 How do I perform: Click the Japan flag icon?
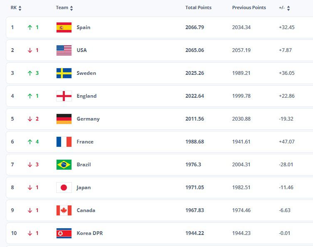tap(64, 188)
